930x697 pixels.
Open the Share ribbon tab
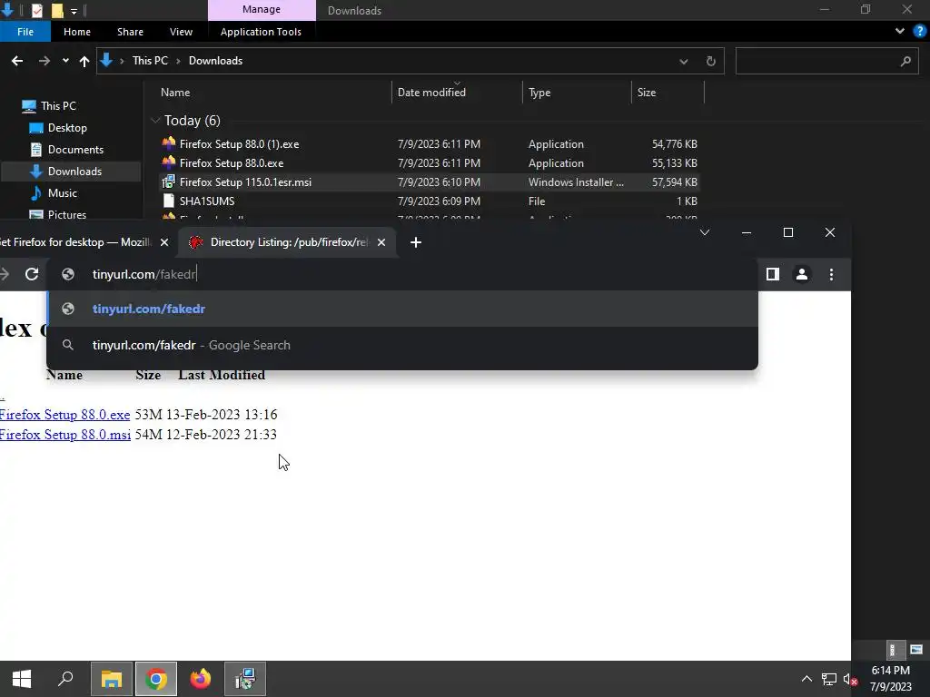[x=130, y=32]
